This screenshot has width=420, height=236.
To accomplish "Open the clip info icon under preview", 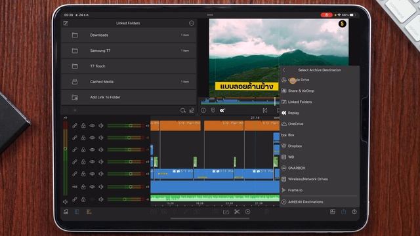I will pos(203,110).
